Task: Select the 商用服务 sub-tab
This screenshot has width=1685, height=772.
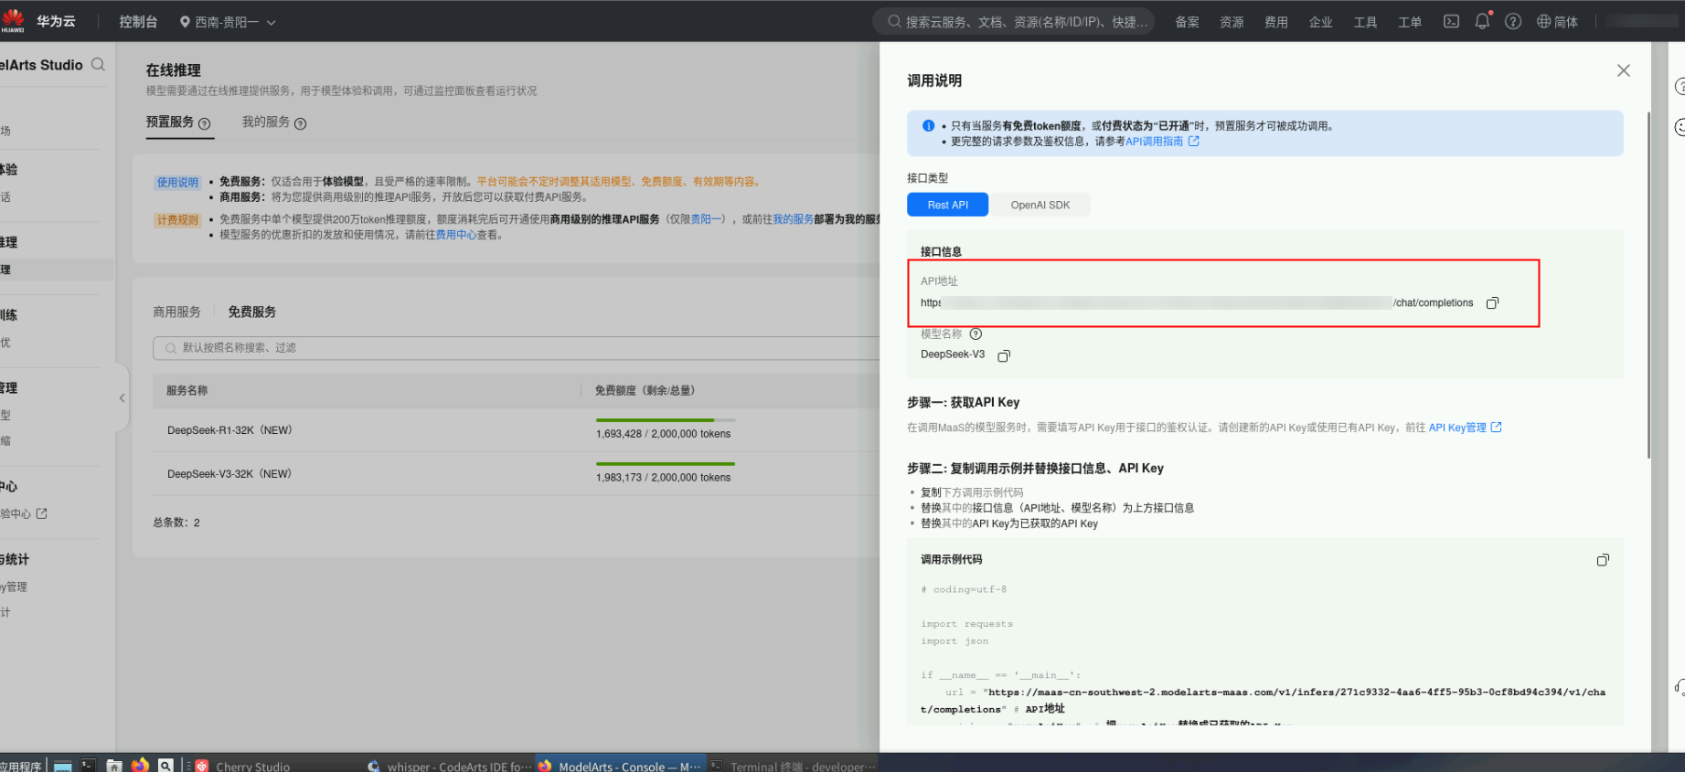Action: [176, 312]
